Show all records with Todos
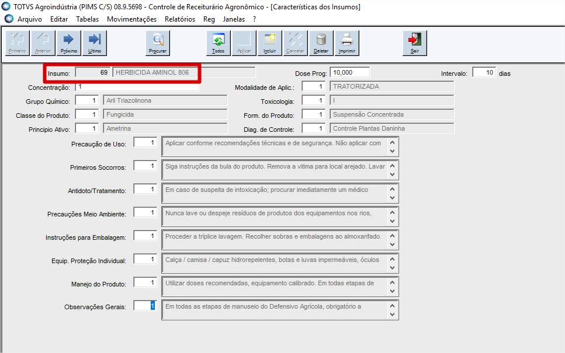Viewport: 565px width, 353px height. point(219,43)
